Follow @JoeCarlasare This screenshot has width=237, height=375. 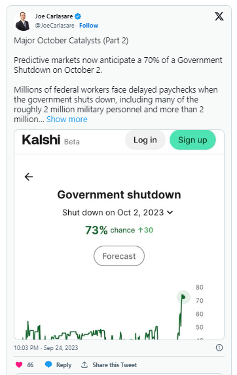click(88, 26)
